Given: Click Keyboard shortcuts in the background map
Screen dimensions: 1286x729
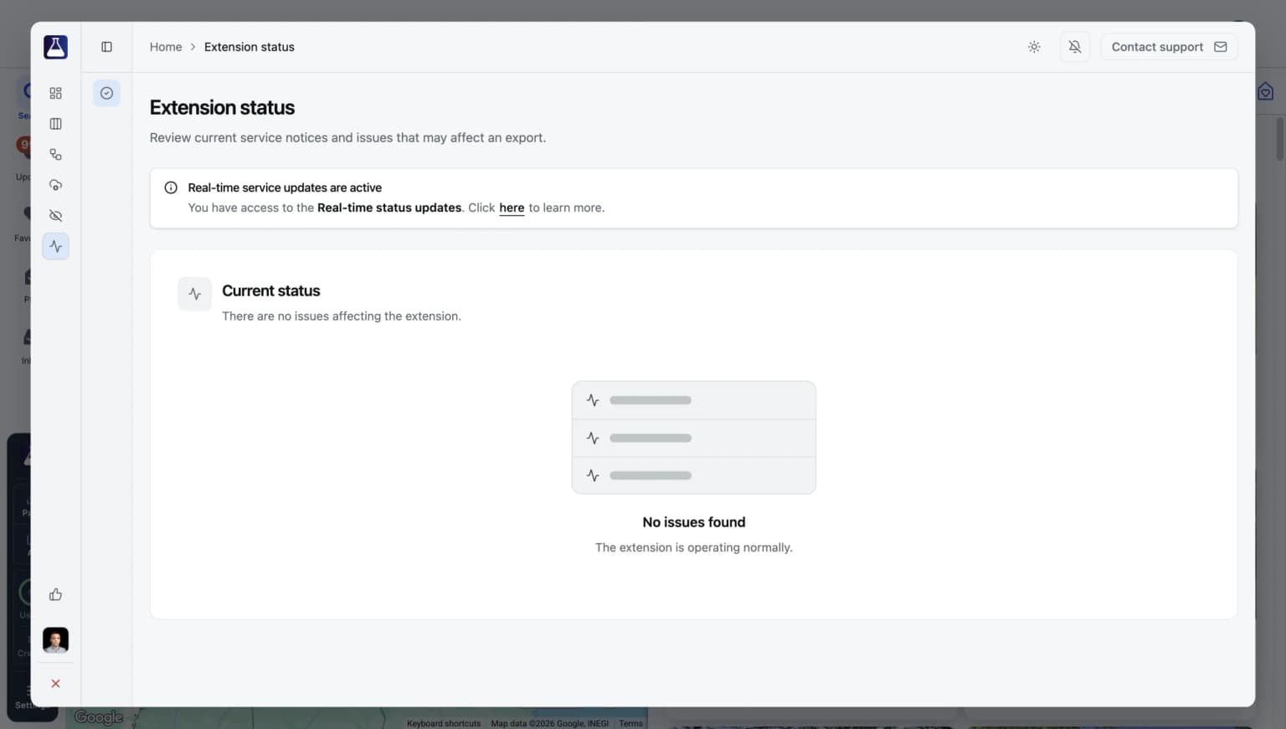Looking at the screenshot, I should pos(444,723).
